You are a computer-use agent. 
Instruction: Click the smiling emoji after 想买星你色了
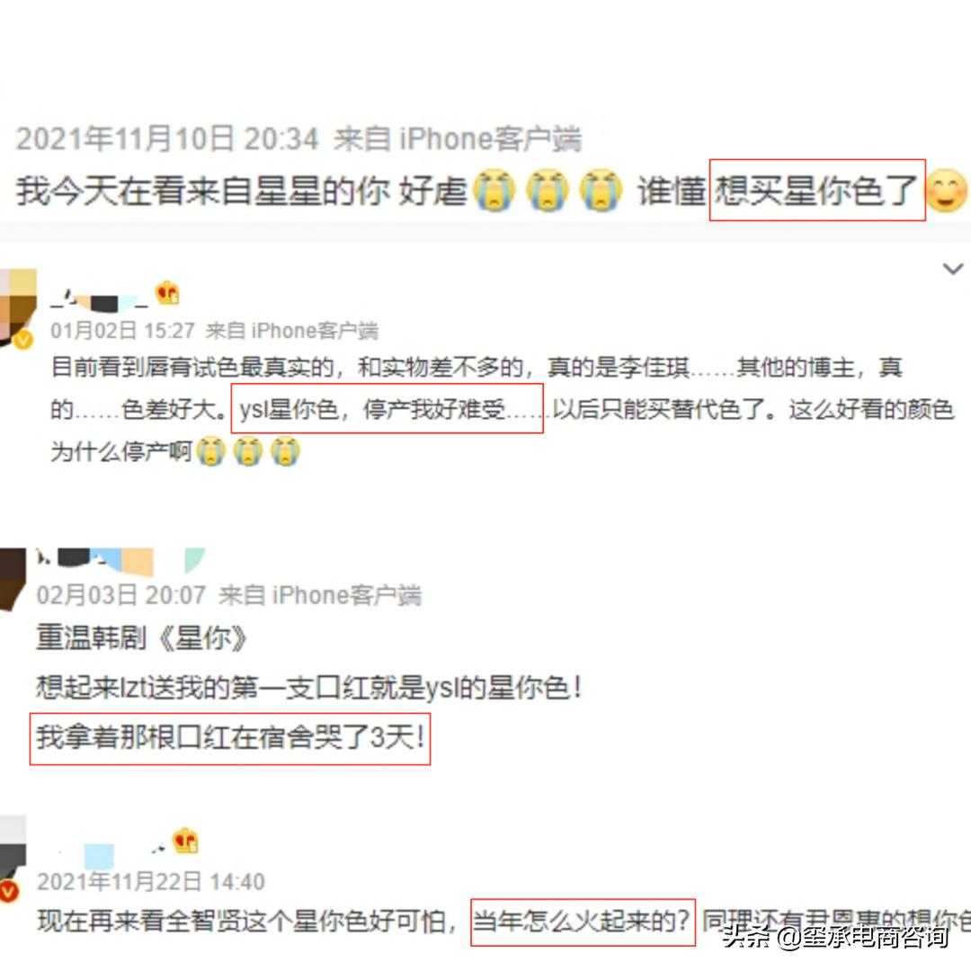tap(946, 190)
